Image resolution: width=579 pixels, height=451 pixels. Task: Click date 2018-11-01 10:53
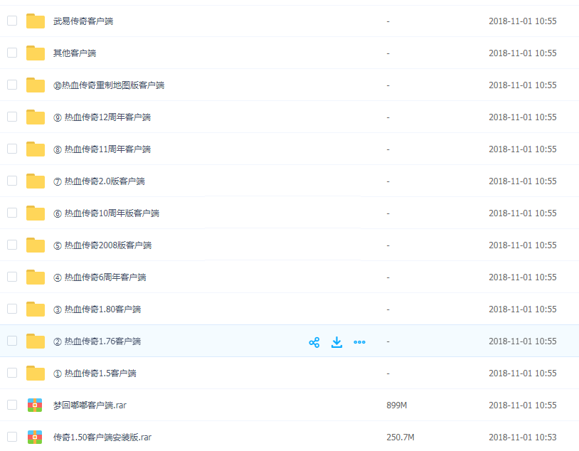point(523,437)
